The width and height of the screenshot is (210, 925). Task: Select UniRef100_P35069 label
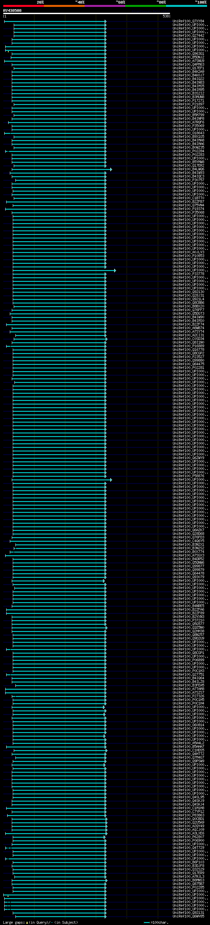[x=188, y=126]
